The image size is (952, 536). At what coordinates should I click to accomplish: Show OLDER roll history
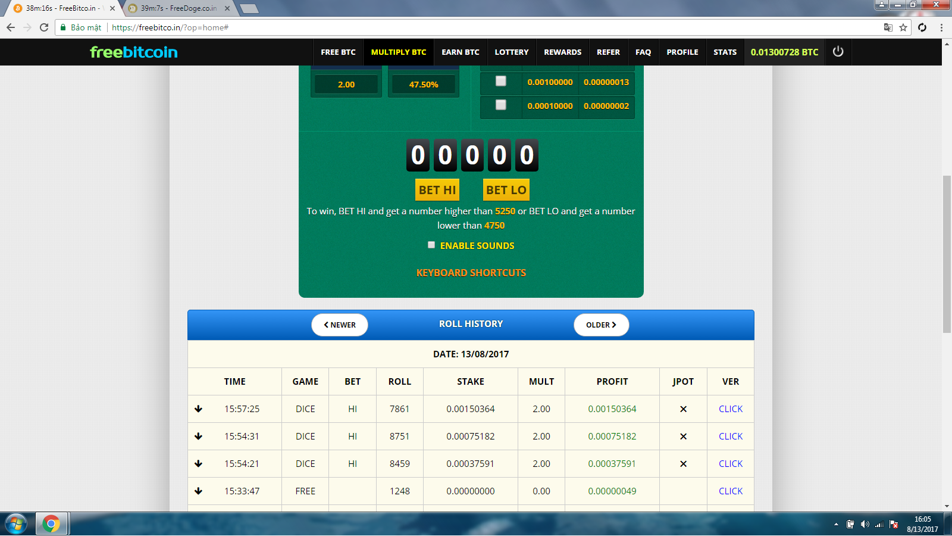(602, 325)
